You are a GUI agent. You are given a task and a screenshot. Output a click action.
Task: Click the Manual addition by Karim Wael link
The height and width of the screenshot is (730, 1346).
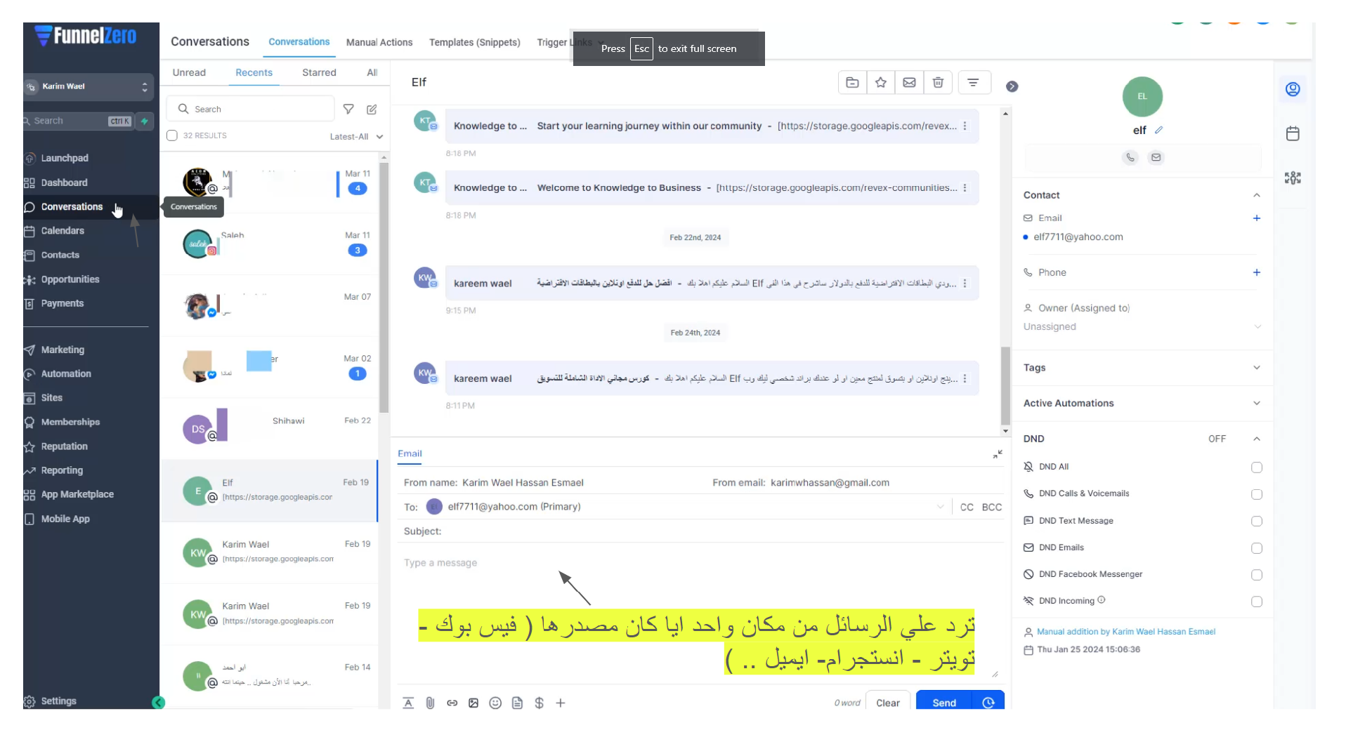(x=1125, y=632)
